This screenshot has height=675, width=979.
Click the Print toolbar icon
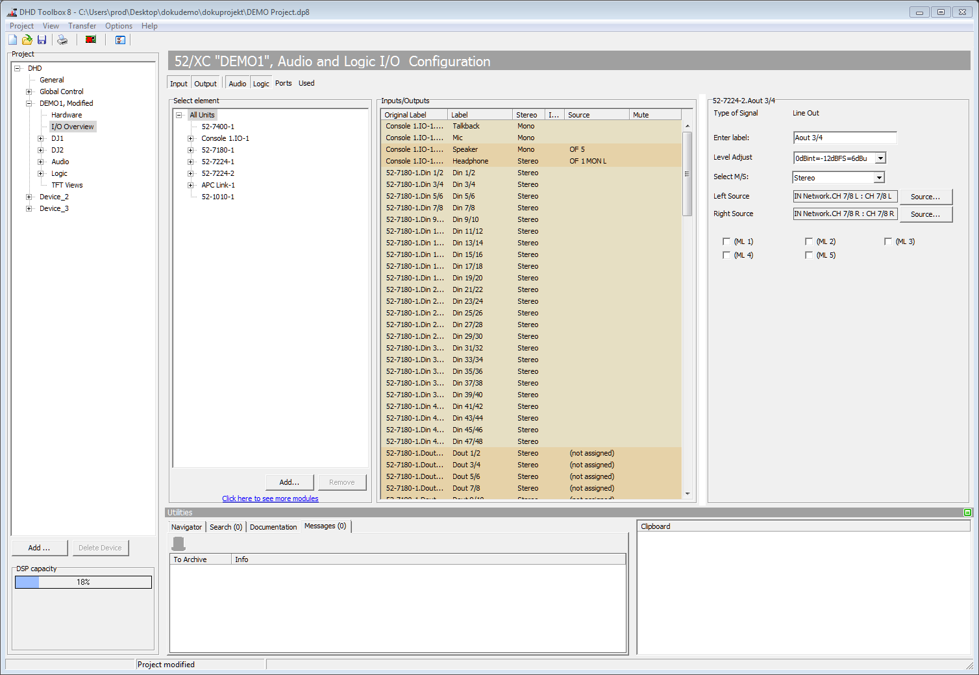[x=62, y=40]
